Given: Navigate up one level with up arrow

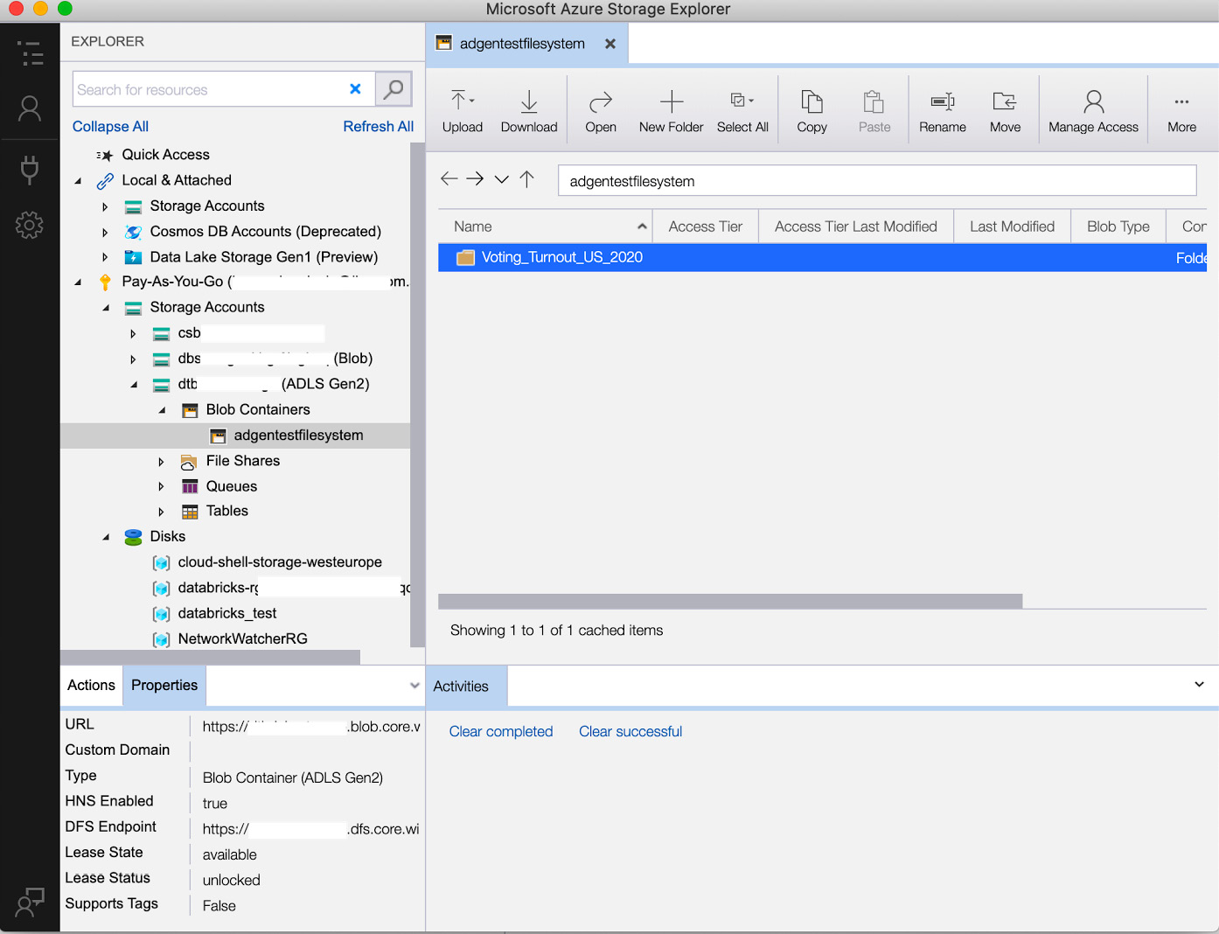Looking at the screenshot, I should (x=526, y=178).
